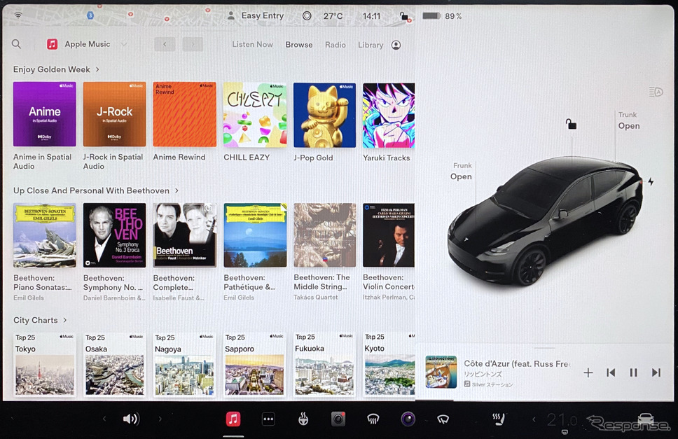Open Beethoven Violin Concerto by Itzhak Perlman

click(x=389, y=235)
